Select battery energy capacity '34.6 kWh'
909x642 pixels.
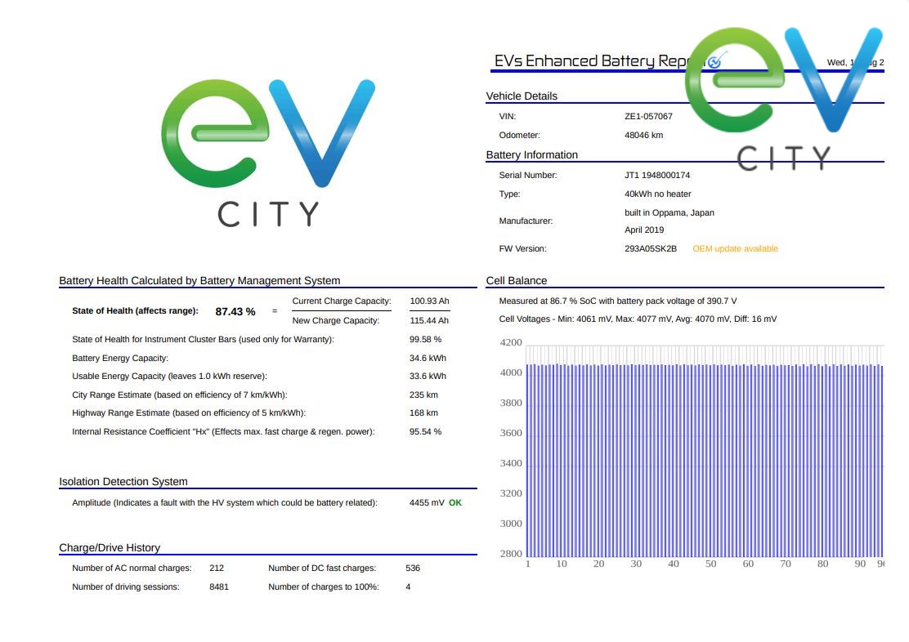point(428,358)
